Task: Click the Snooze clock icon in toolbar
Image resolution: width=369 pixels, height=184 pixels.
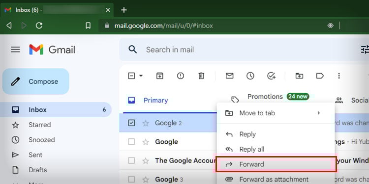Action: click(x=250, y=76)
